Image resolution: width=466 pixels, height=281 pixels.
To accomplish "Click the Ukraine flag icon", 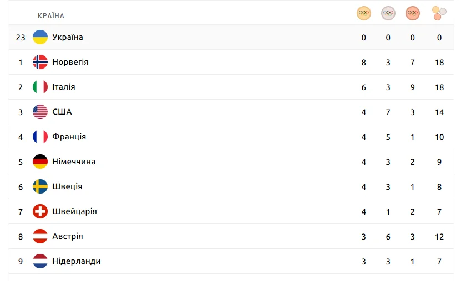I will click(40, 37).
